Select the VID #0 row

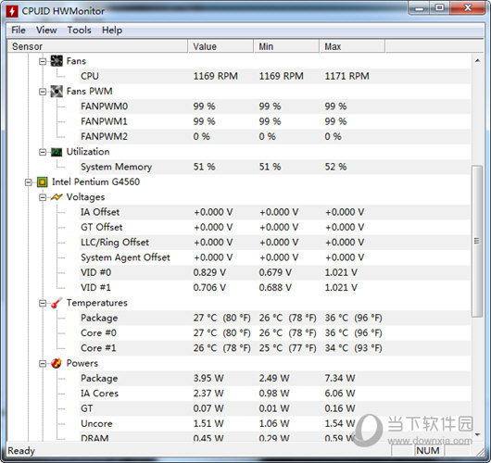(275, 272)
